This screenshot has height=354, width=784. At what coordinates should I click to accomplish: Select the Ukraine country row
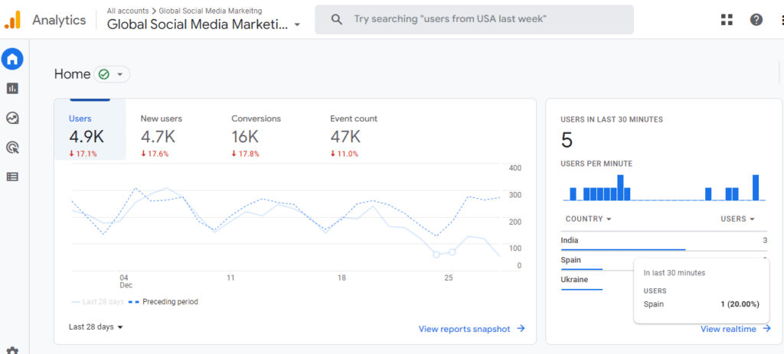[664, 280]
